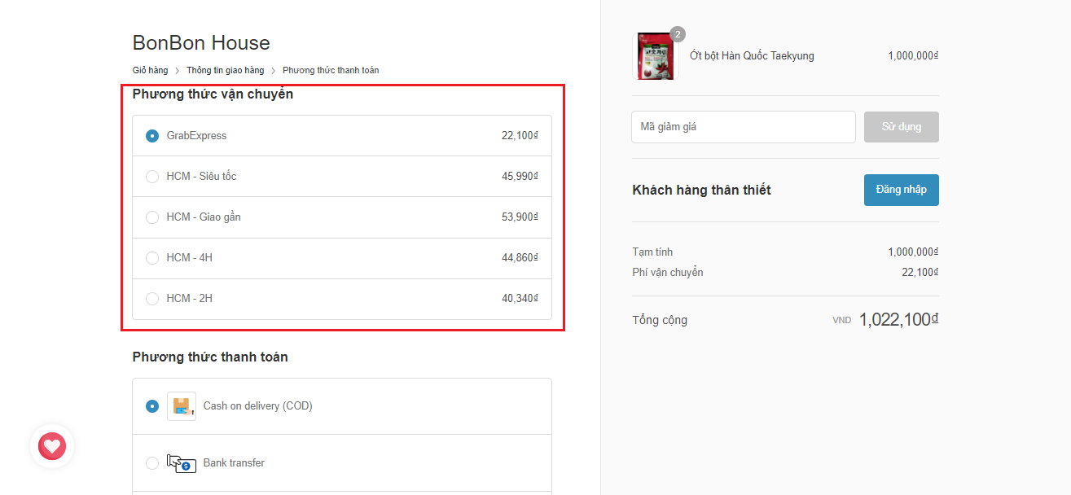Choose the HCM - Giao gần delivery option
The image size is (1071, 495).
(x=152, y=217)
